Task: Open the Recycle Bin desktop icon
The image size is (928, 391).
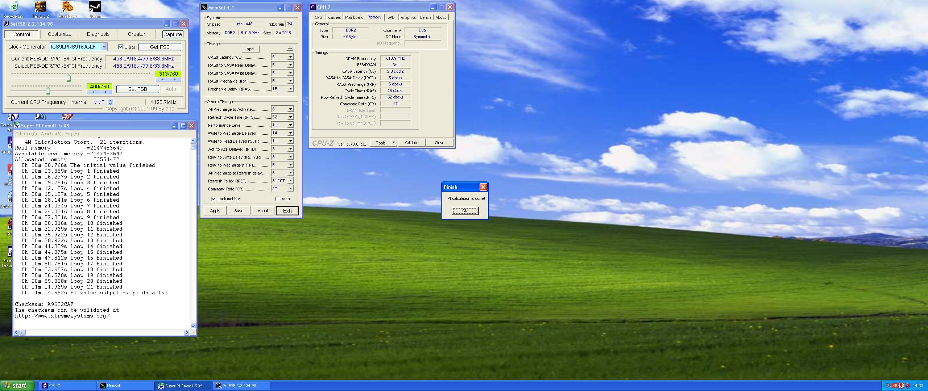Action: [13, 7]
